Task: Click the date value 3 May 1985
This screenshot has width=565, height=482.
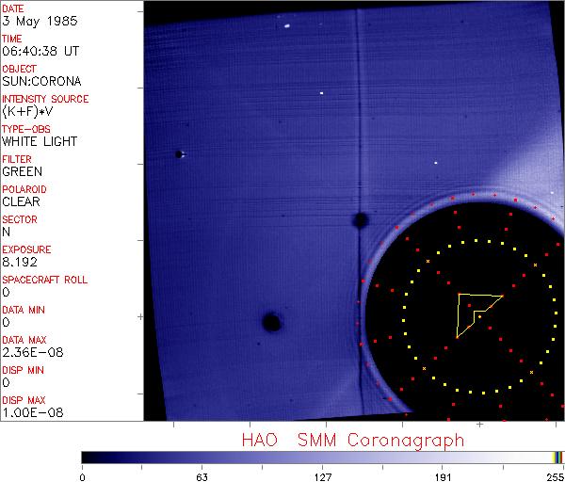Action: 34,21
